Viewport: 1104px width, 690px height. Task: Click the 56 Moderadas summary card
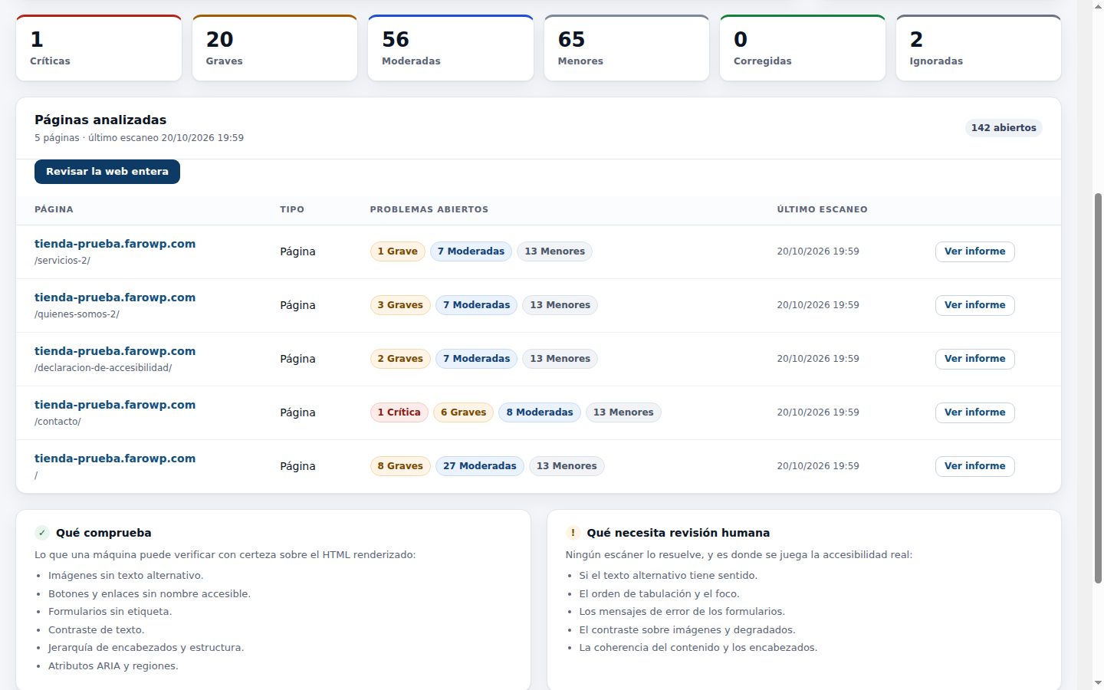pos(451,48)
